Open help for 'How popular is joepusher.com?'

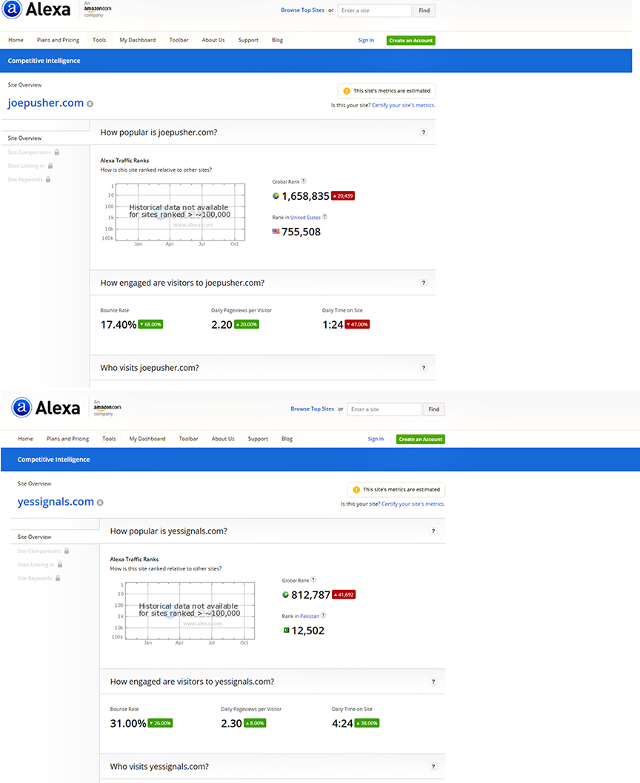[424, 132]
